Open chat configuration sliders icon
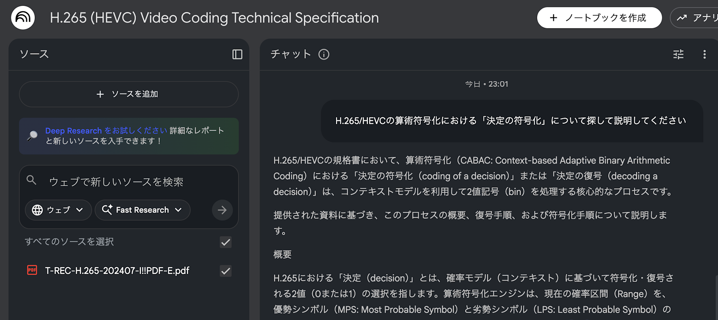Screen dimensions: 718x320 [x=678, y=55]
